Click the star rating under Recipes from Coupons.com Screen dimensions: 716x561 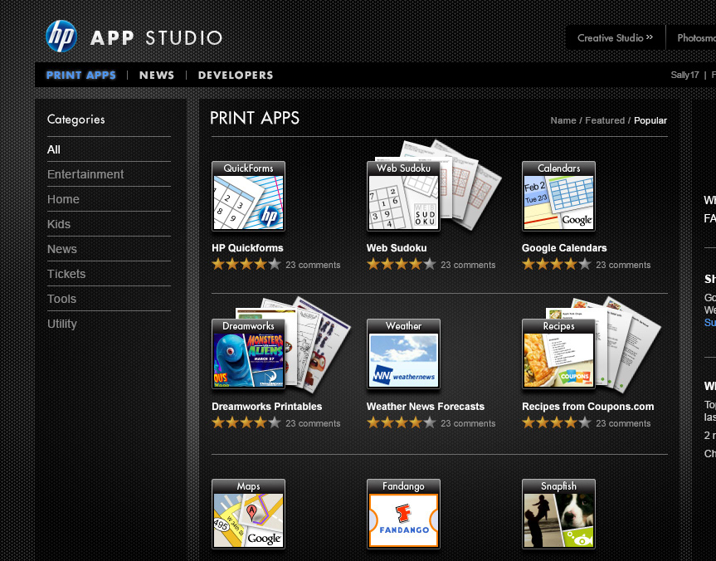(x=557, y=422)
